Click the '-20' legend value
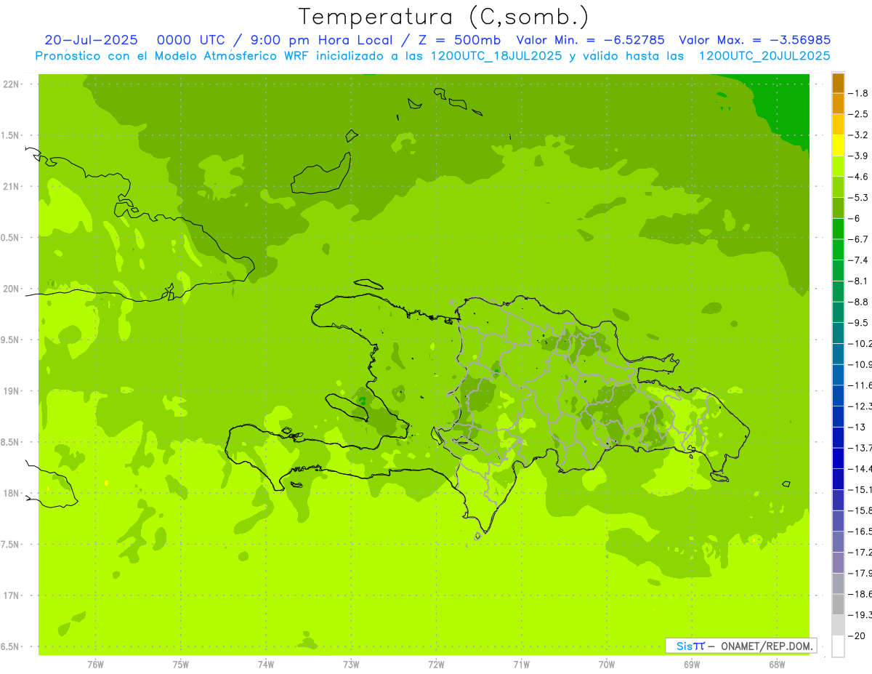The image size is (872, 674). [857, 635]
